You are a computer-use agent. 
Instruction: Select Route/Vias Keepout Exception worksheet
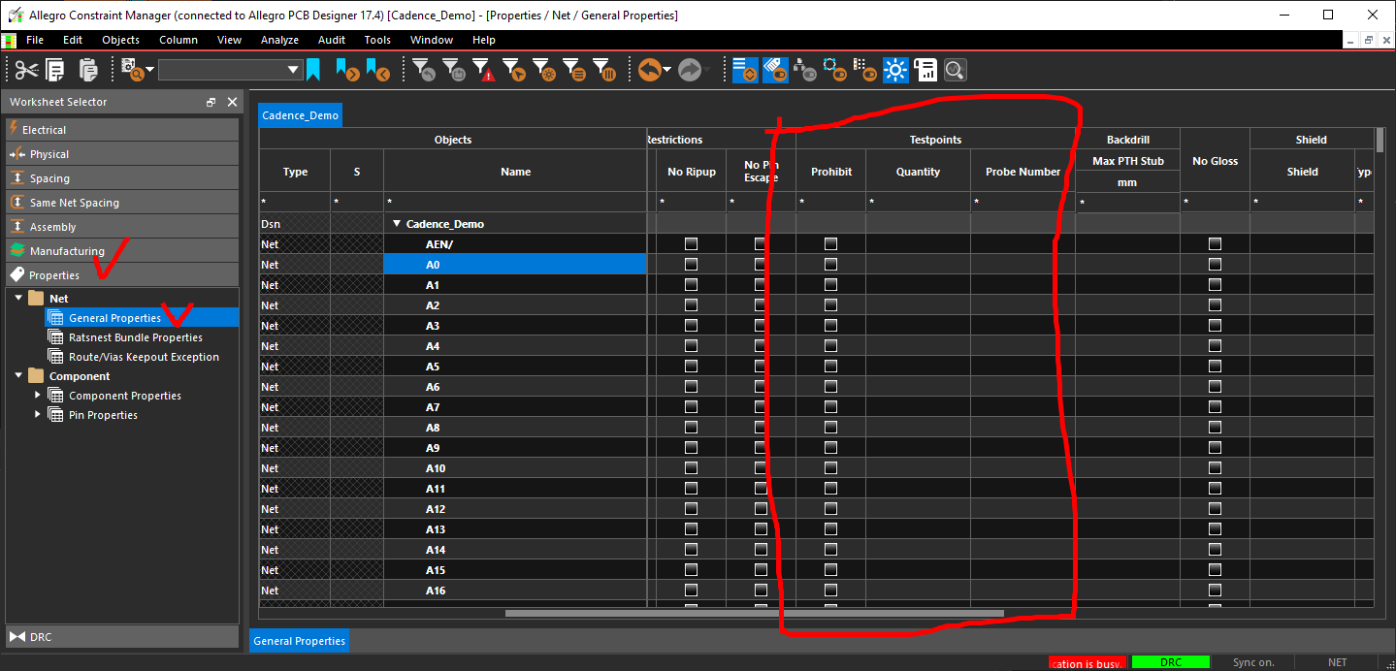[x=144, y=357]
